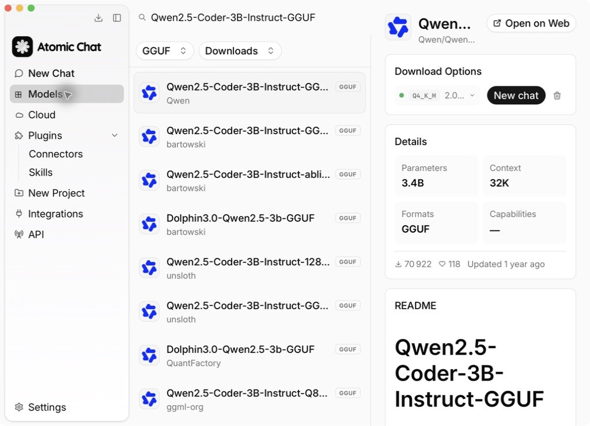Click the model icon of Qwen row

(149, 93)
